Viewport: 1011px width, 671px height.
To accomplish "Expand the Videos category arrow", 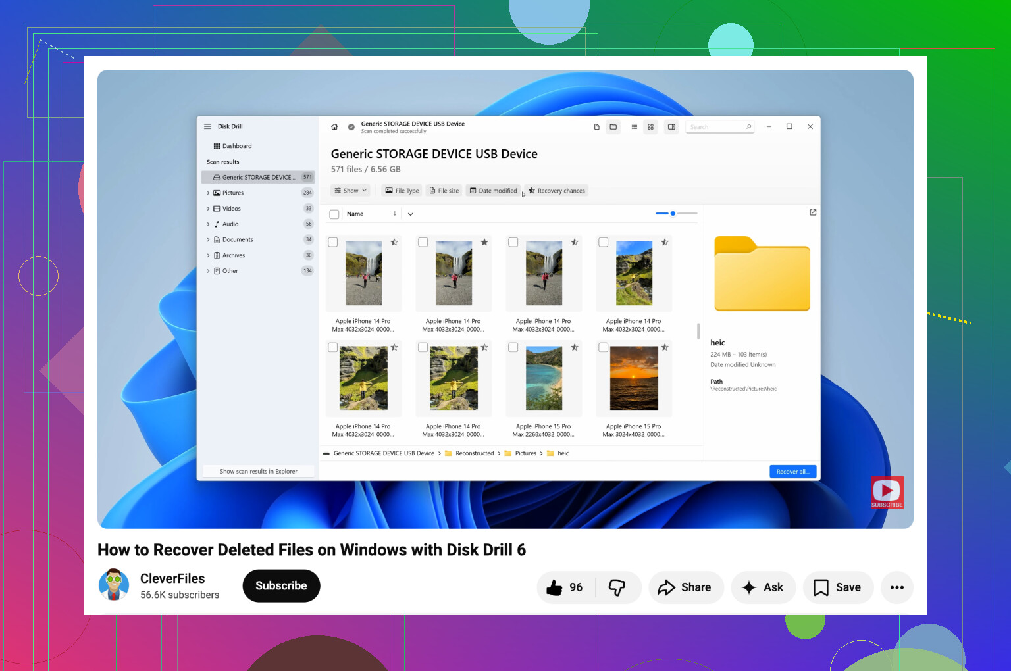I will coord(209,209).
